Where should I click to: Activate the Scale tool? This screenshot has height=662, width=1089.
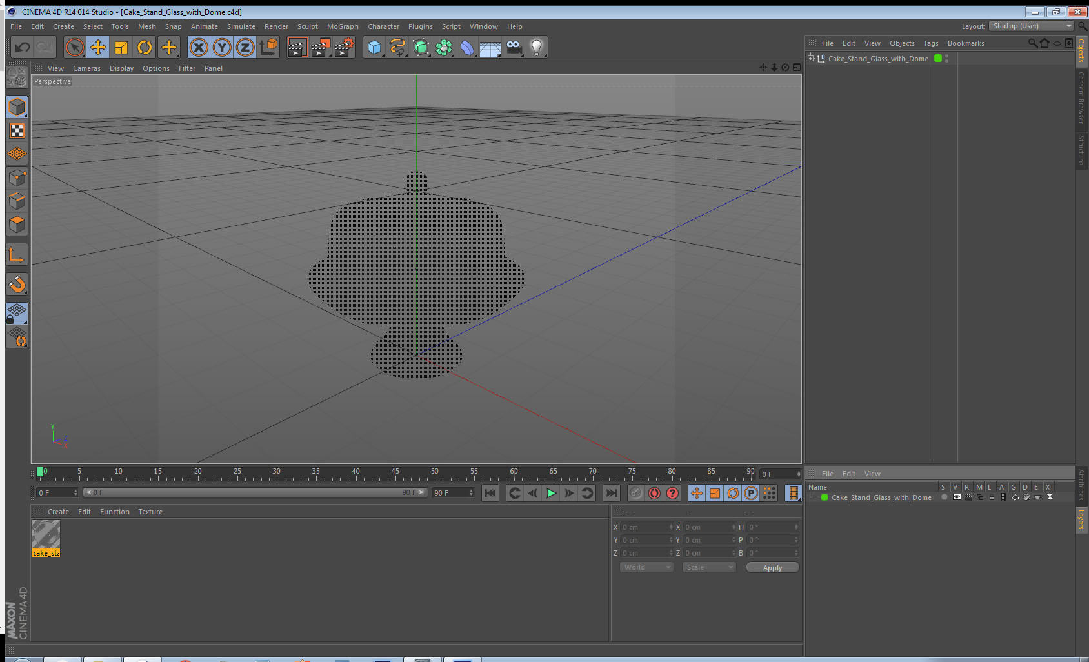click(x=121, y=47)
